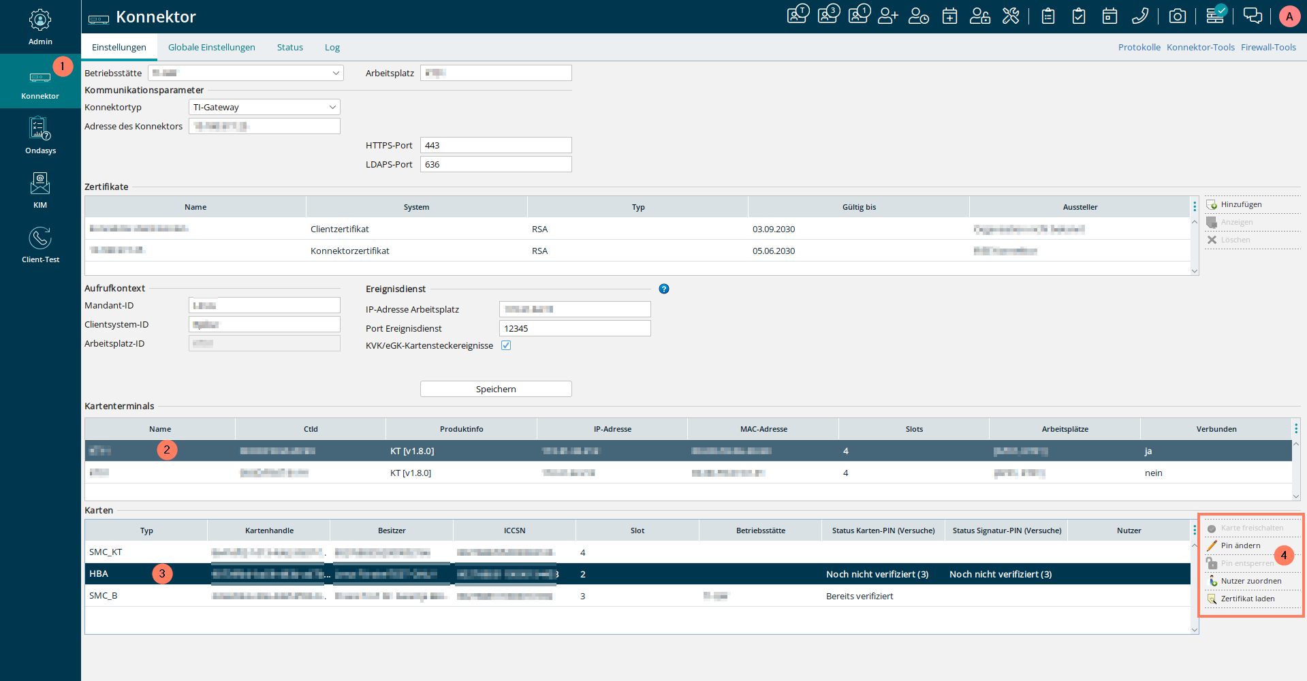
Task: Switch to the Globale Einstellungen tab
Action: [212, 47]
